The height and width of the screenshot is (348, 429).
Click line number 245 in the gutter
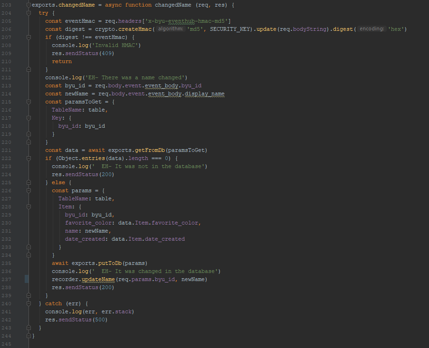click(6, 344)
